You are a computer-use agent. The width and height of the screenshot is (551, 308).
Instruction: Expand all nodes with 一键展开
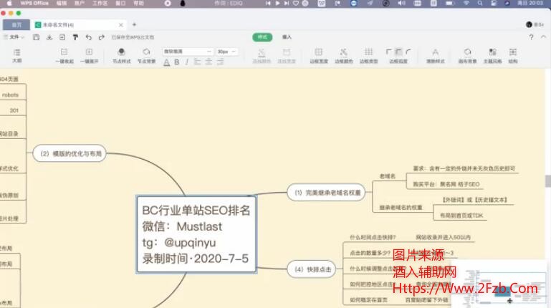[89, 55]
